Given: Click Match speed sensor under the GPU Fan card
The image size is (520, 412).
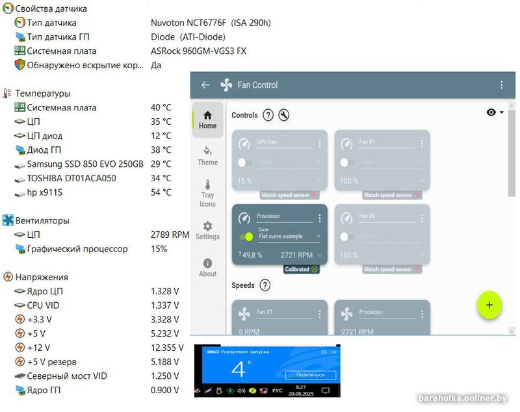Looking at the screenshot, I should (x=290, y=195).
